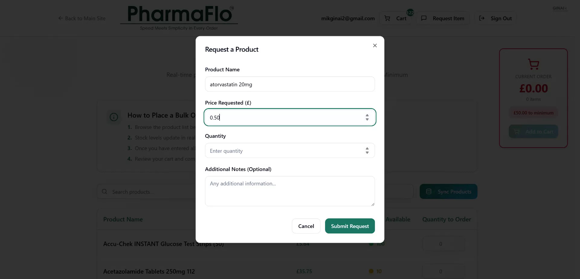Click the Enter quantity input field

pyautogui.click(x=284, y=151)
